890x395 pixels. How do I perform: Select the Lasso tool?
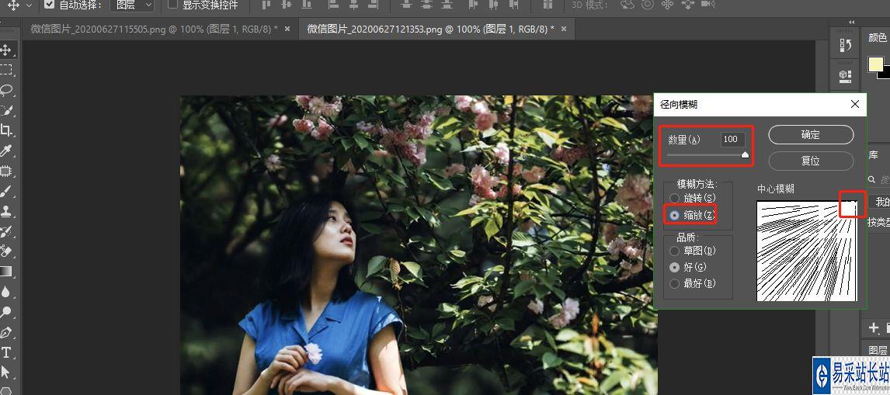tap(6, 90)
